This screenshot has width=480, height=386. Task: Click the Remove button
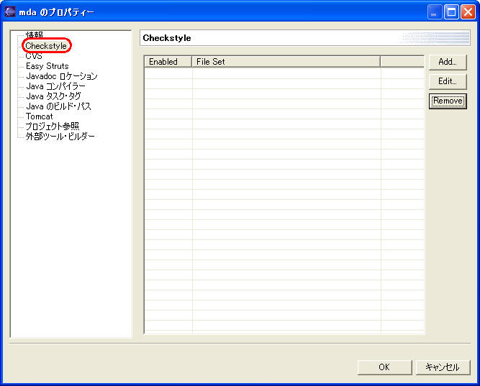[448, 101]
